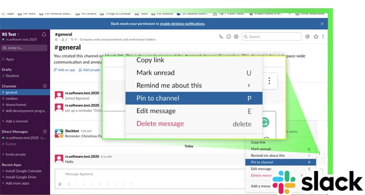The image size is (365, 195).
Task: Click the notifications bell icon
Action: tap(44, 34)
